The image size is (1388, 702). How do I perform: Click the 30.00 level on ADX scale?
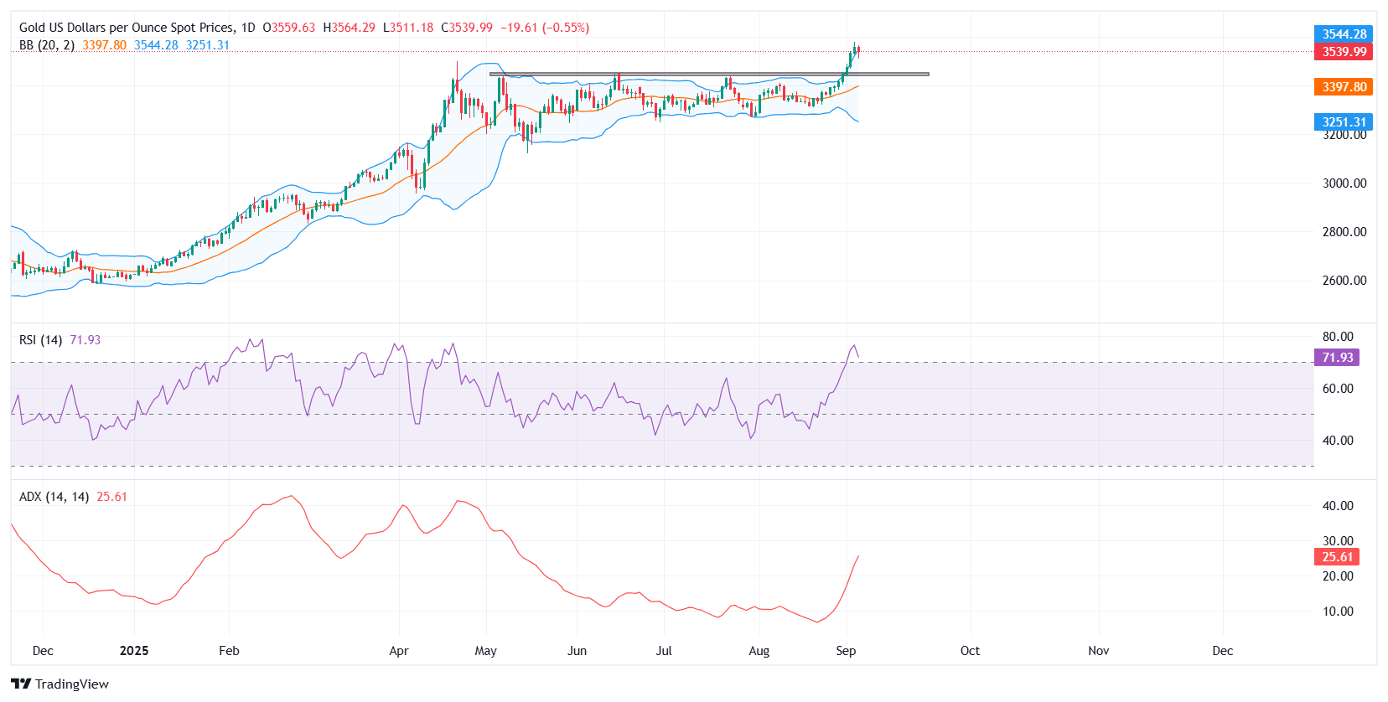[1338, 541]
